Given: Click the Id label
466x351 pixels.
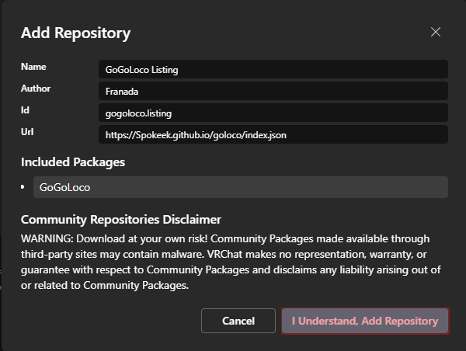Looking at the screenshot, I should [x=25, y=110].
